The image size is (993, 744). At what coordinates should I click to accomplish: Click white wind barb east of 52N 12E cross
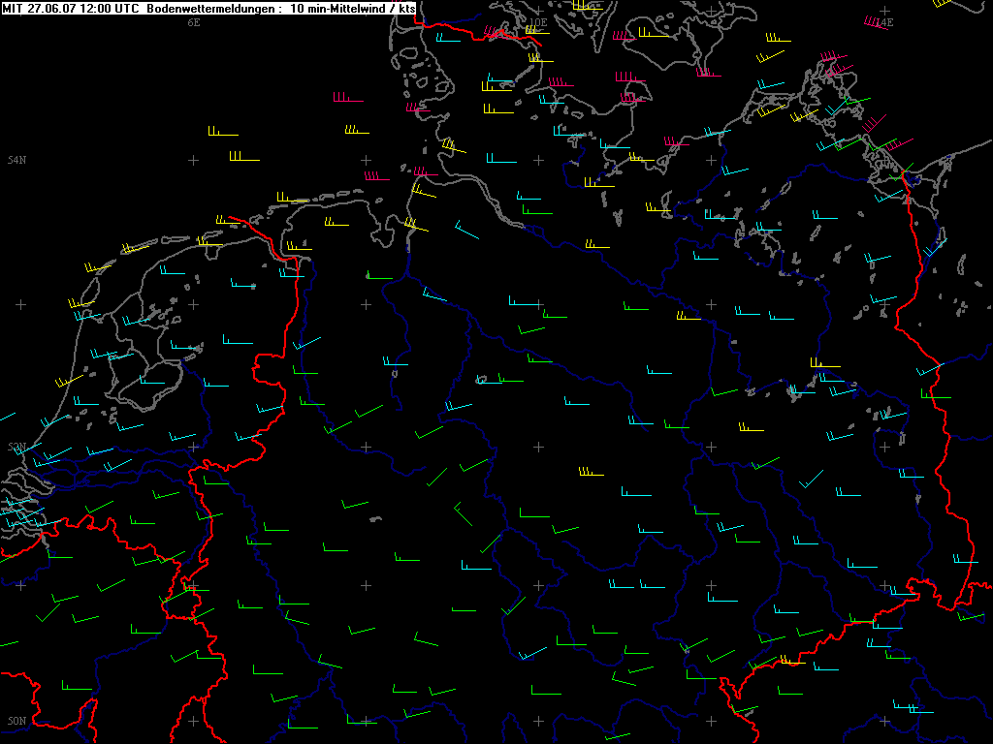click(x=811, y=479)
